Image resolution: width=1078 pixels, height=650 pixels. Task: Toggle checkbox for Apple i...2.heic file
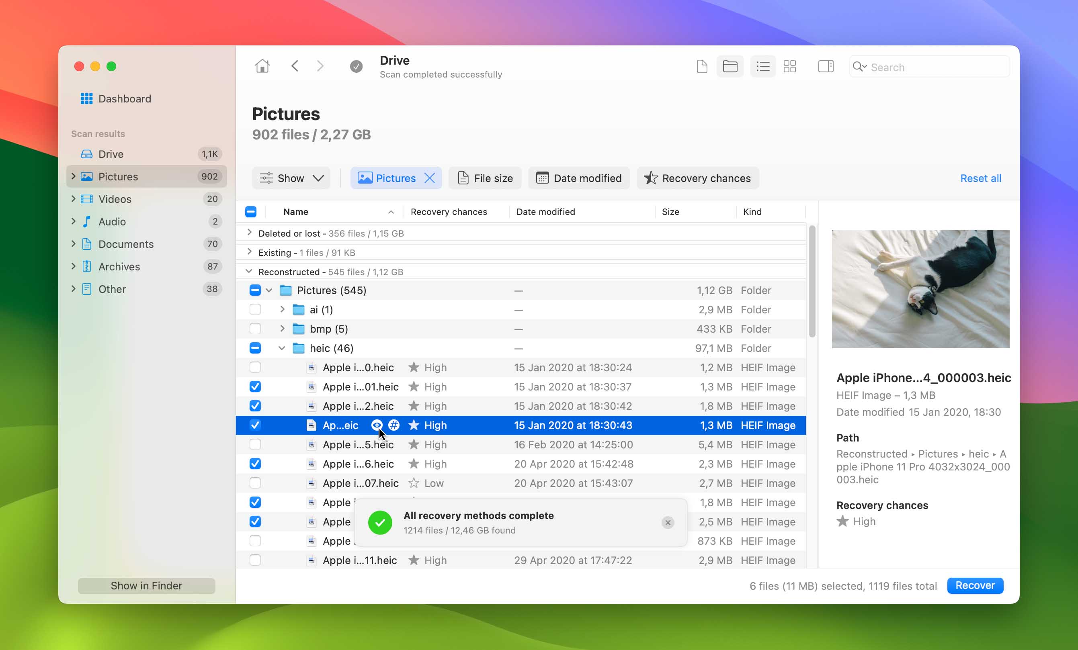pos(255,405)
